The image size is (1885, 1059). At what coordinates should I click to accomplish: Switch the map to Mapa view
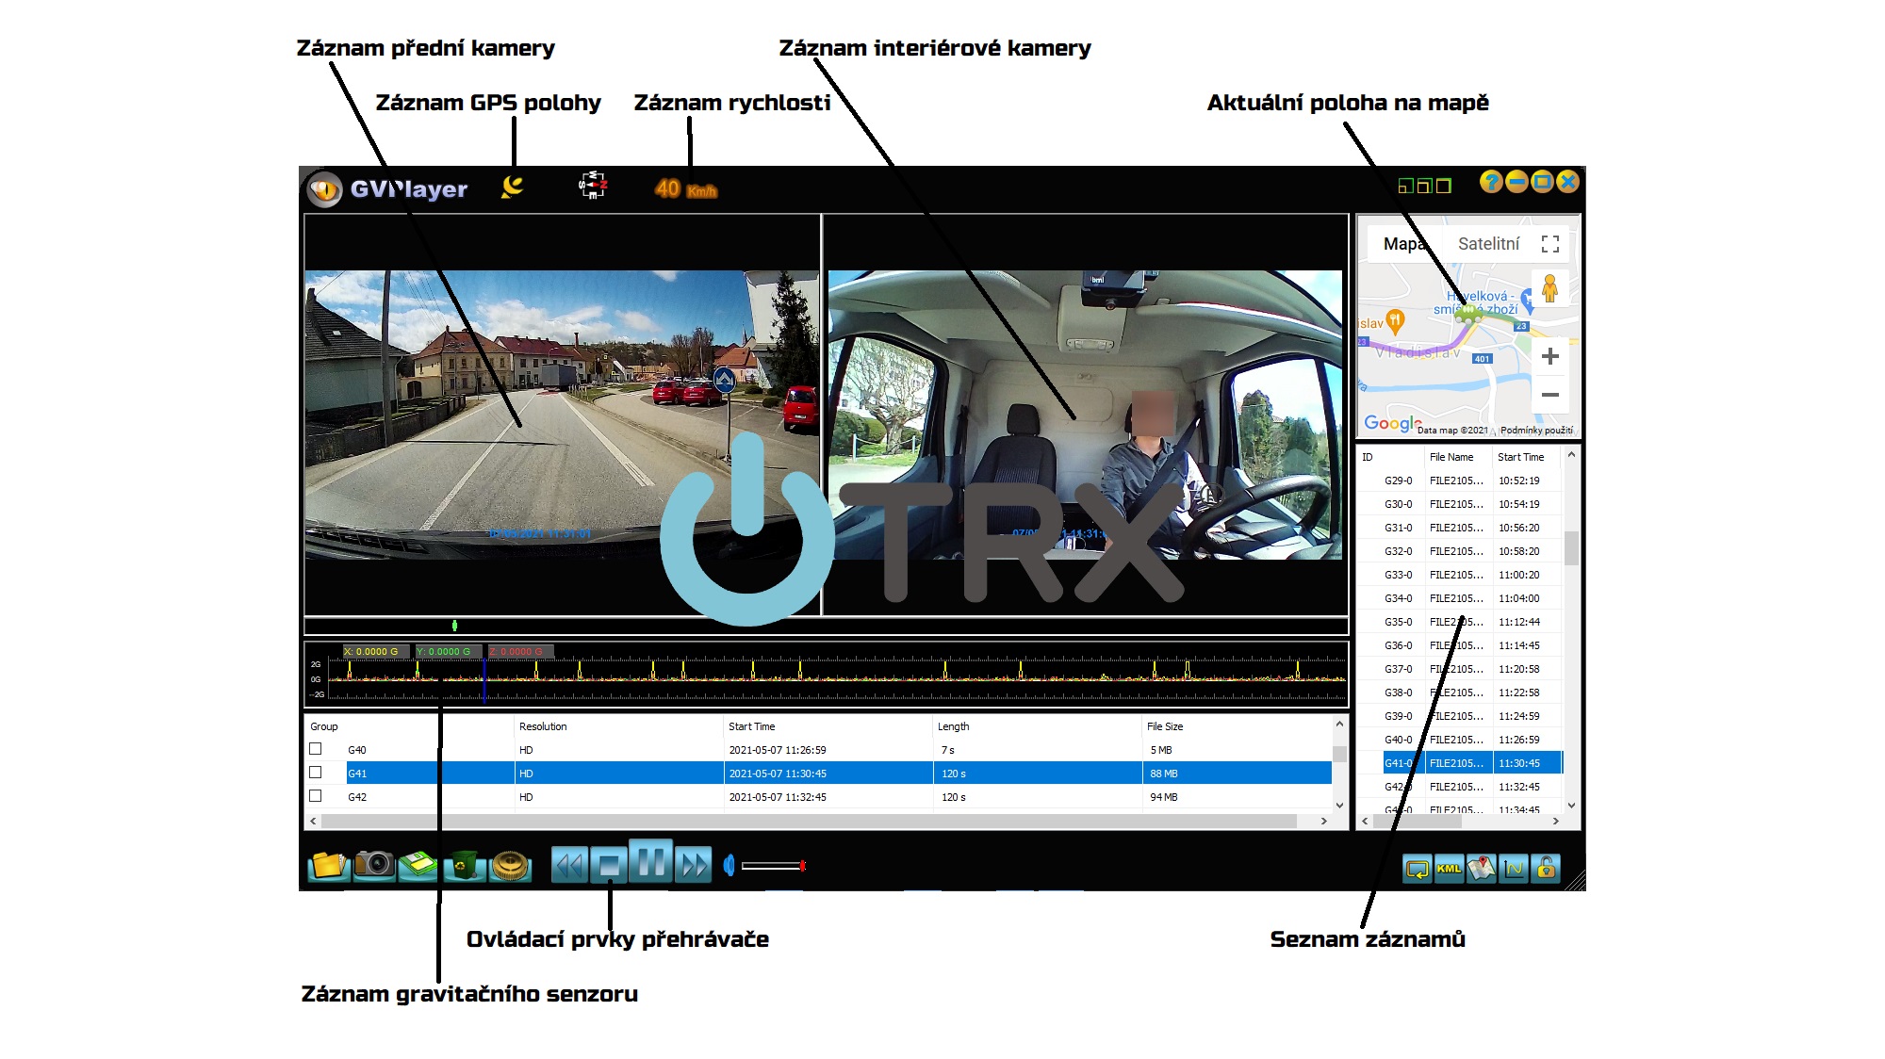(1404, 244)
